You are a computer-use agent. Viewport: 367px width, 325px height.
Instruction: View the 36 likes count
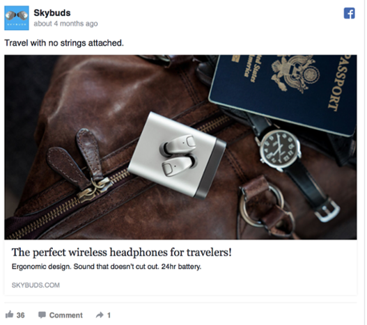click(x=20, y=315)
